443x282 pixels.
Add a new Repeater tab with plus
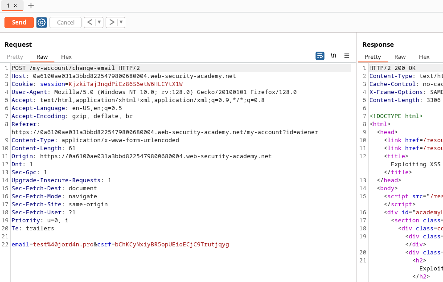(x=31, y=6)
